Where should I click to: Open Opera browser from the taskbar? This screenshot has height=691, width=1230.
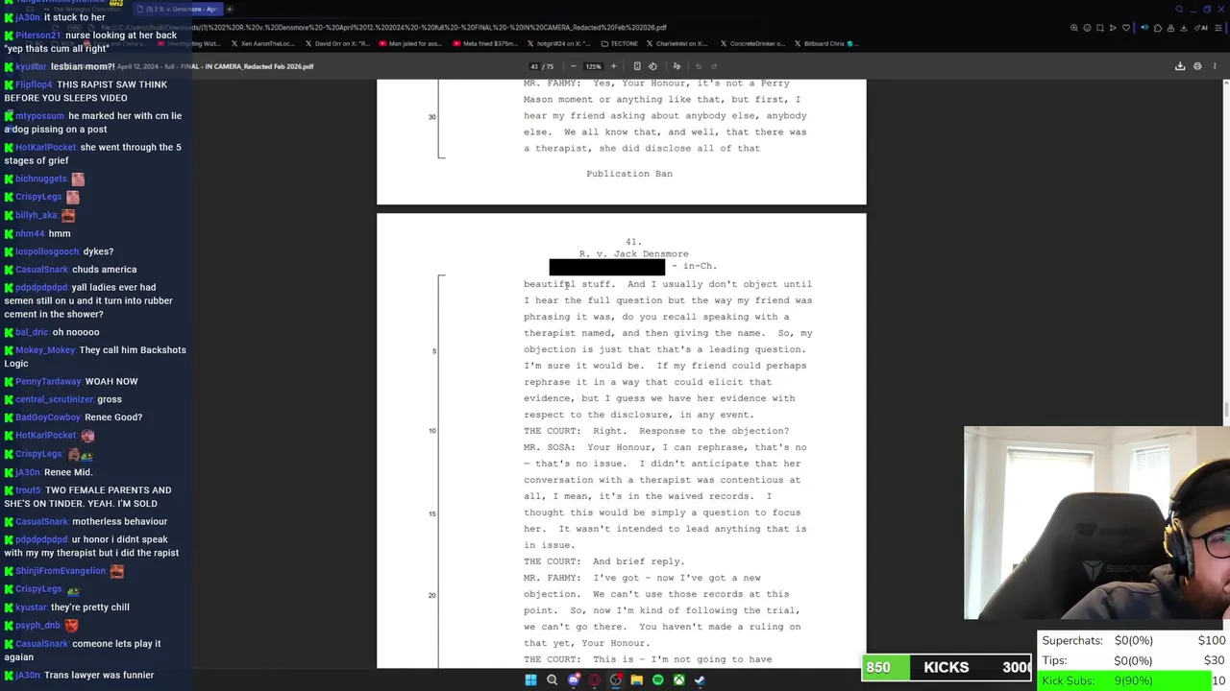pos(594,680)
